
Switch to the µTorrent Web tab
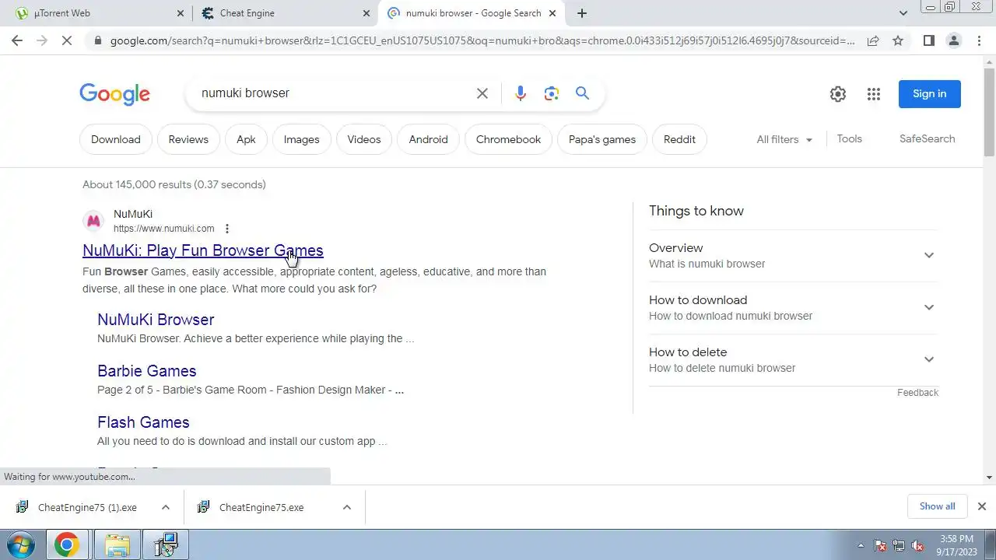click(99, 13)
